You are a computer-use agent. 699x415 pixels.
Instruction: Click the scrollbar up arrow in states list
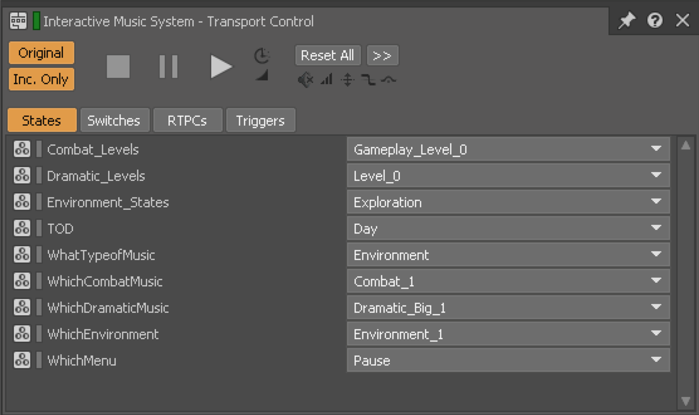click(686, 145)
